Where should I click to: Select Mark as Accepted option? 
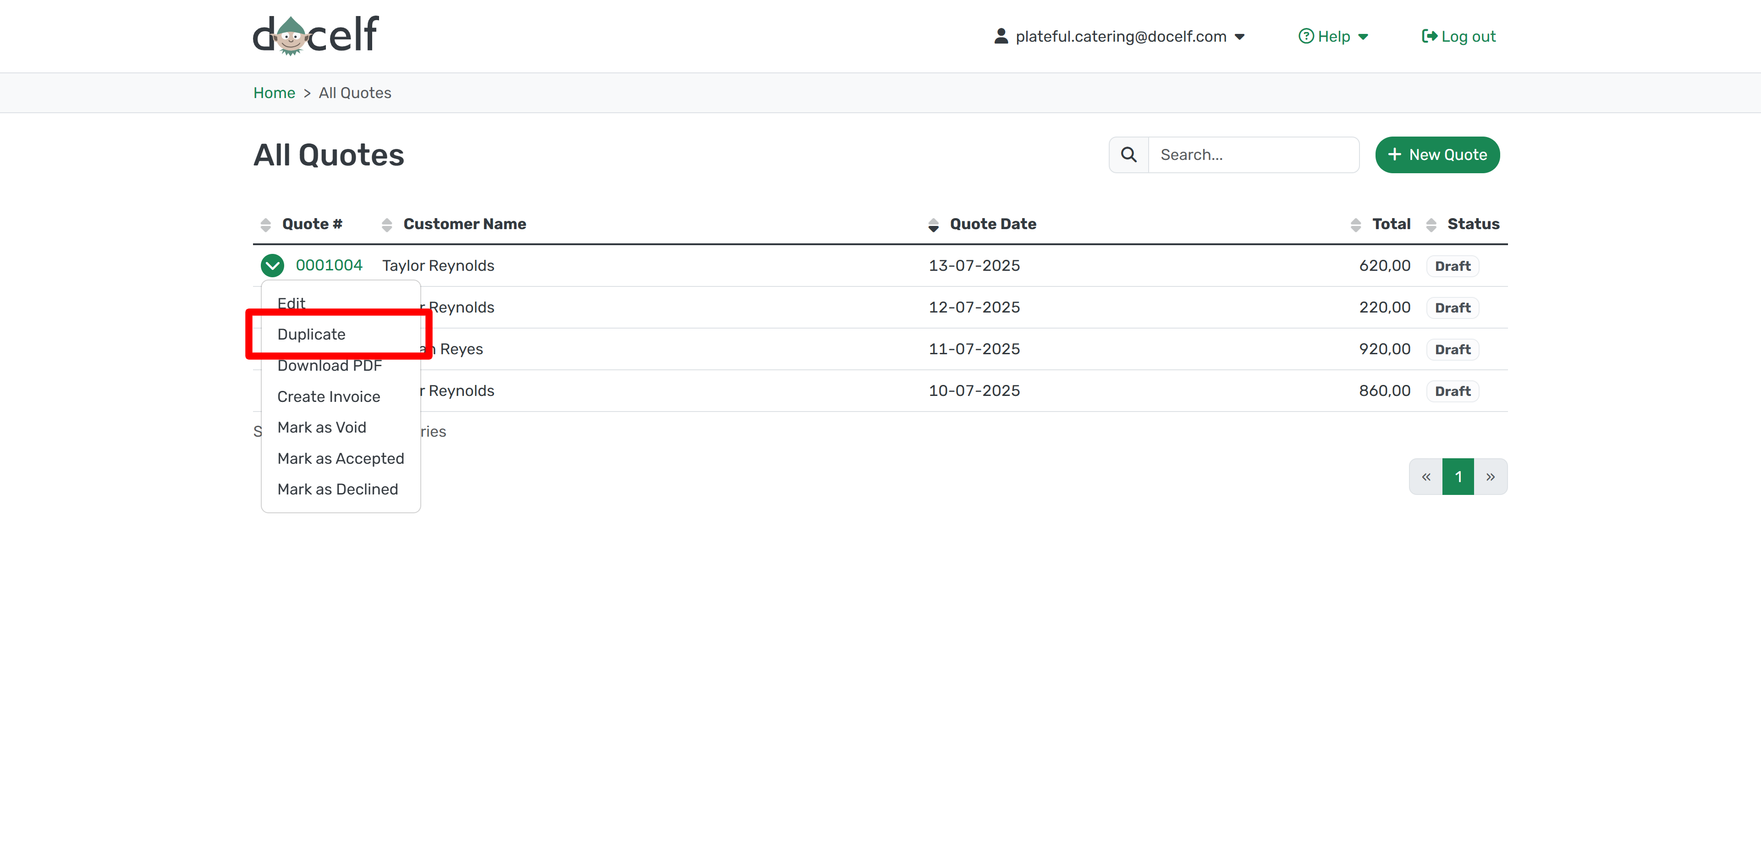(x=341, y=458)
